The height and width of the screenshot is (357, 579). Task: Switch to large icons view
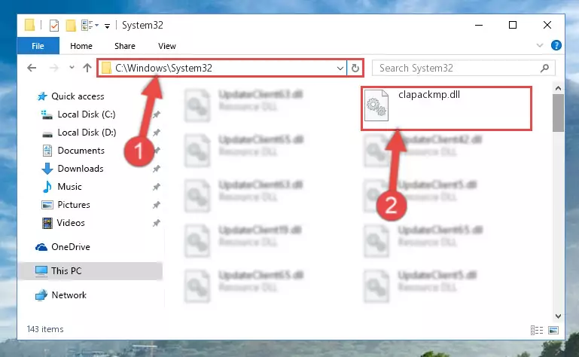(553, 330)
